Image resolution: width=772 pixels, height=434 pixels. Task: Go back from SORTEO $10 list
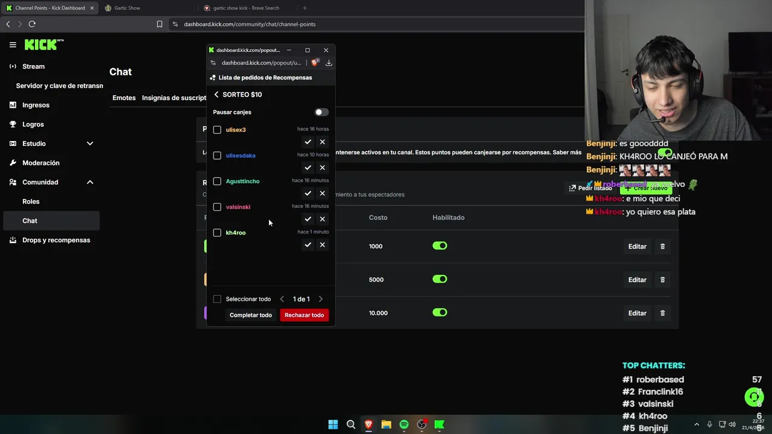coord(217,95)
